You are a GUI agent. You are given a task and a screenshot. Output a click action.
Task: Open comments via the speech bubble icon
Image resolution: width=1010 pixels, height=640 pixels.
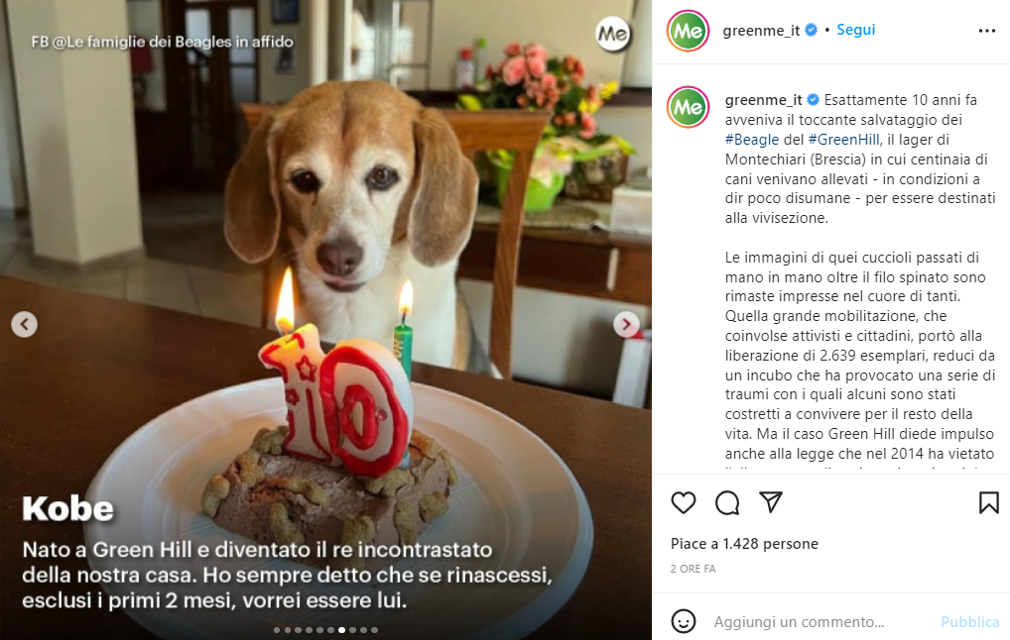tap(727, 502)
